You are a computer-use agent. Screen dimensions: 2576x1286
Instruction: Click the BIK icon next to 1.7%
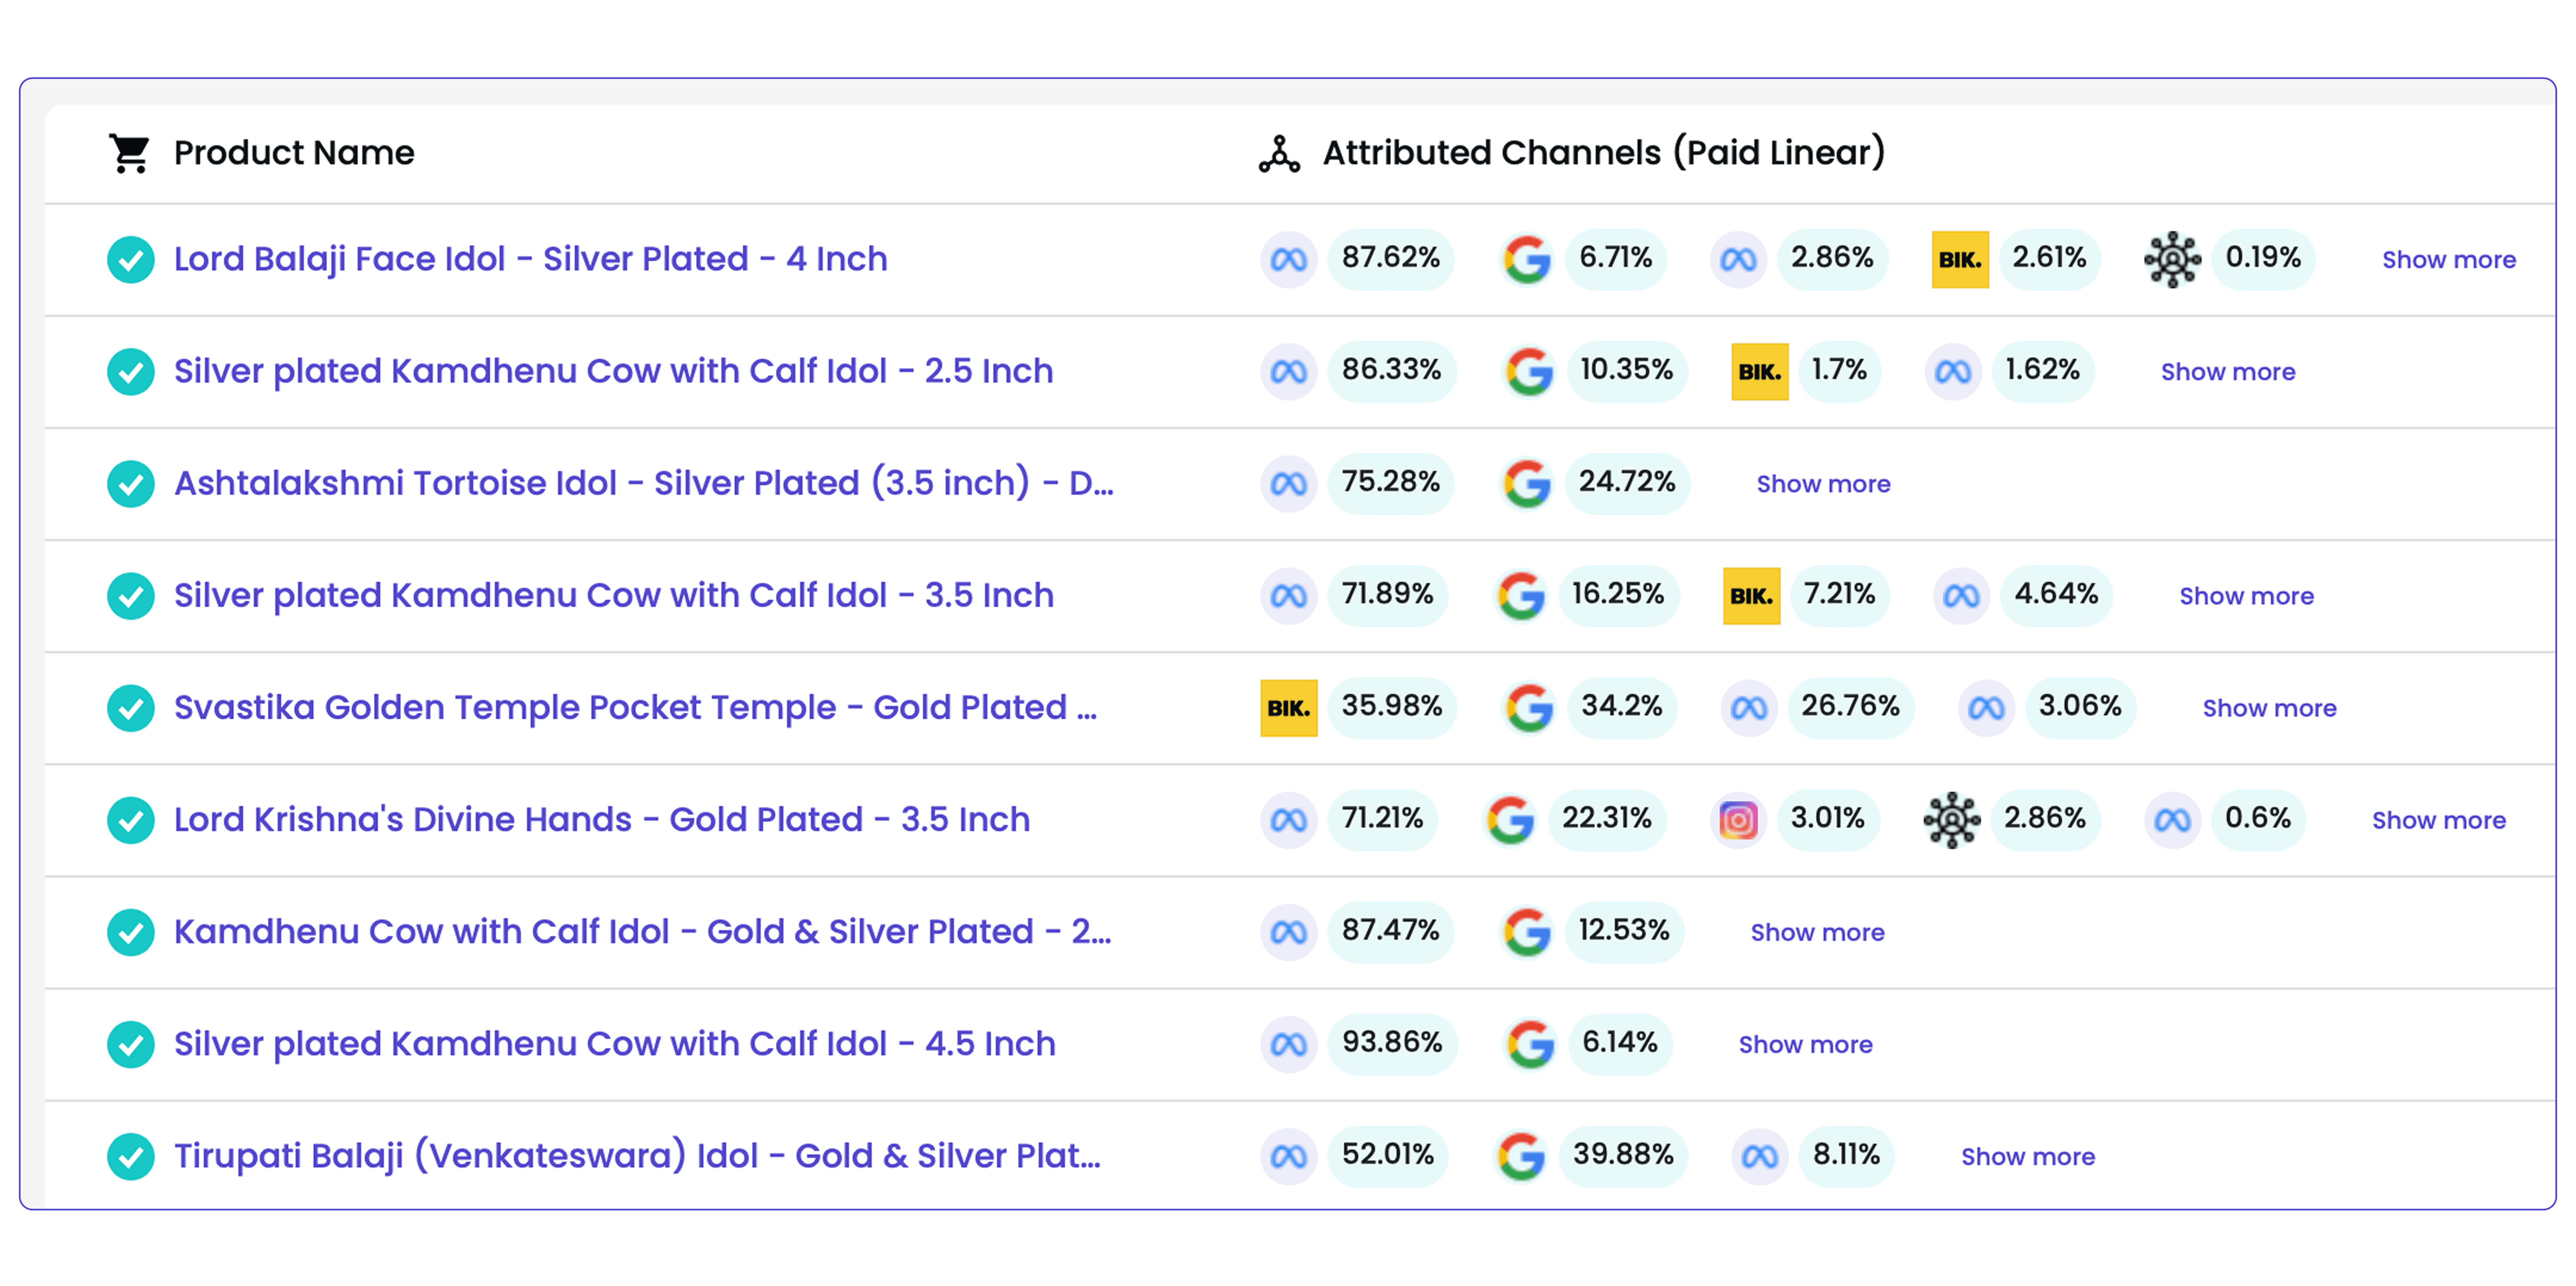point(1759,372)
